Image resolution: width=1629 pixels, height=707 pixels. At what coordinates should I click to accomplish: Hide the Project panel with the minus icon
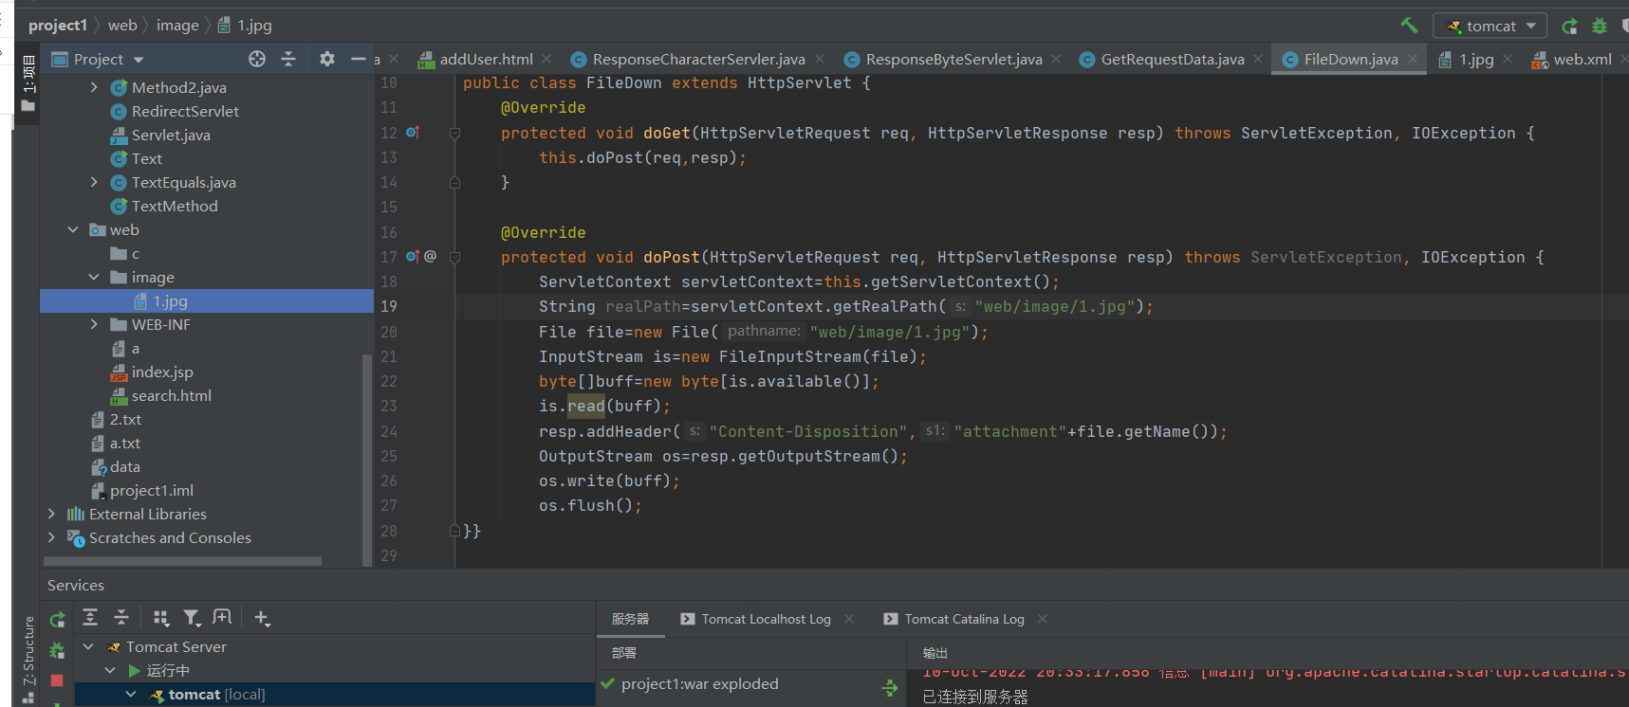[358, 59]
